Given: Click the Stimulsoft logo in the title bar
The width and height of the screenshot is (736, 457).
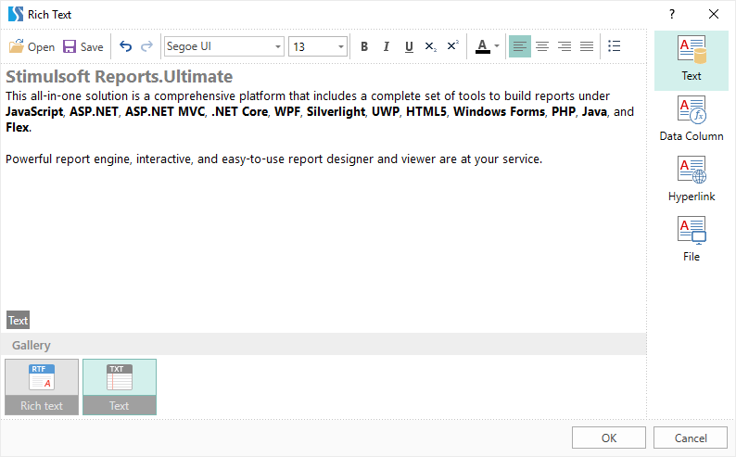Looking at the screenshot, I should [16, 14].
